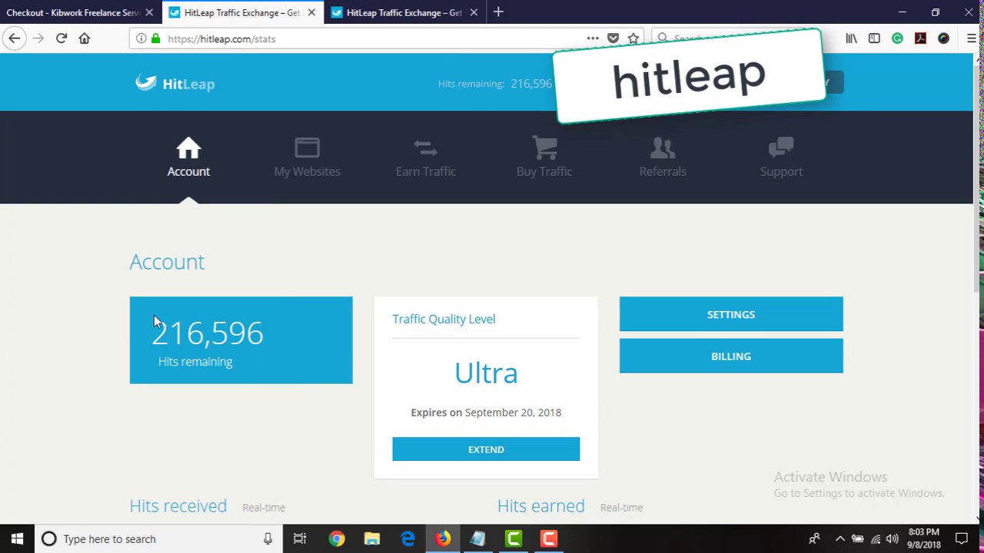Click the BILLING button
Viewport: 984px width, 553px height.
click(x=731, y=356)
